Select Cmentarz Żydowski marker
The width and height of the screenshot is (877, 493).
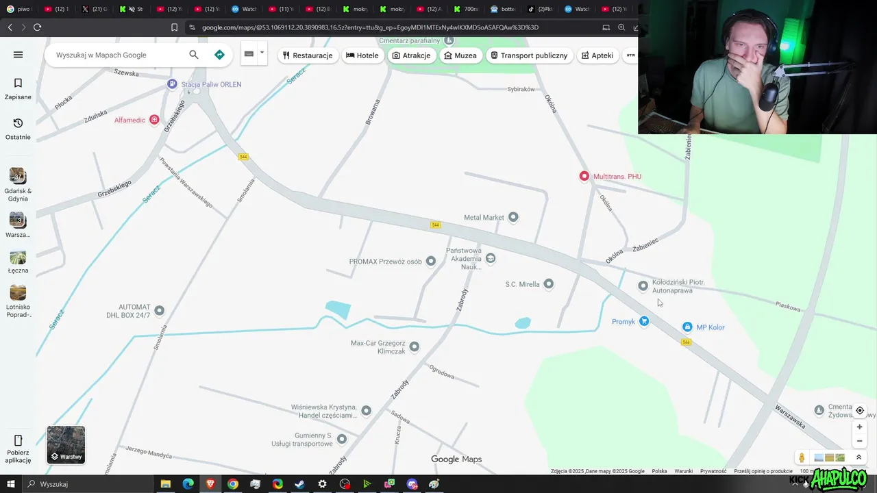(819, 410)
